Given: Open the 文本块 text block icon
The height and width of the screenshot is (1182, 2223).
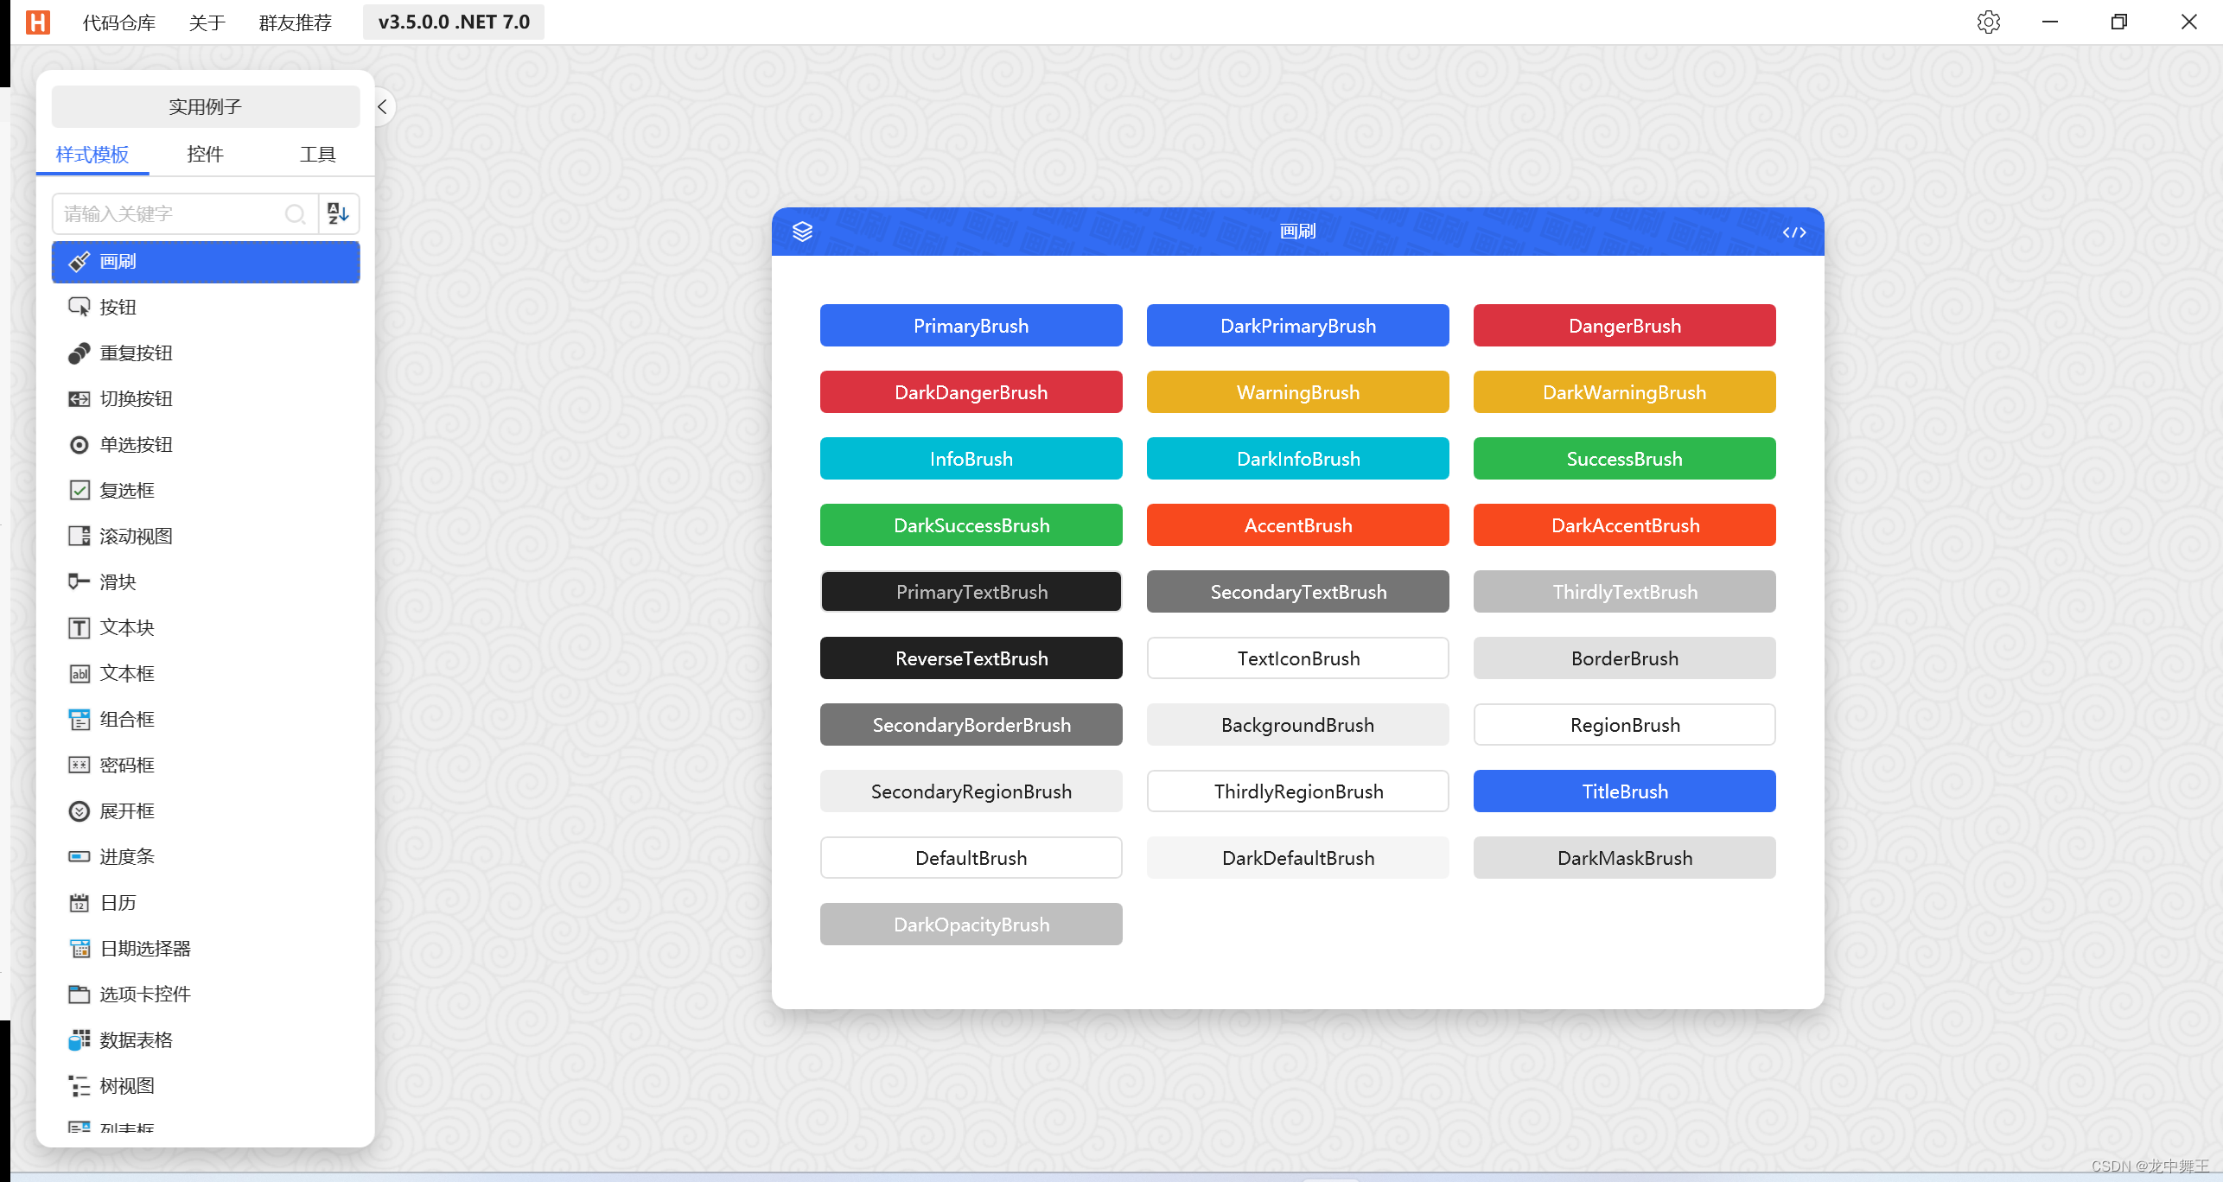Looking at the screenshot, I should point(79,627).
